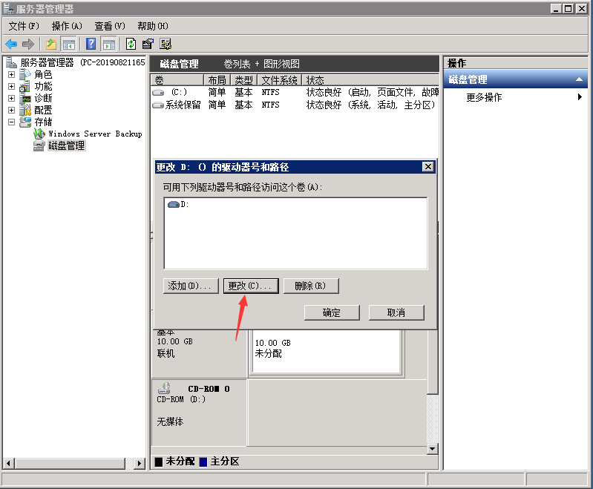593x489 pixels.
Task: Open the 更多操作 submenu in actions pane
Action: coord(484,97)
